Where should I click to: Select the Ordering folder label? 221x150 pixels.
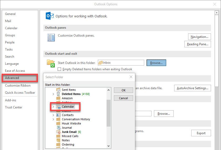tap(68, 144)
